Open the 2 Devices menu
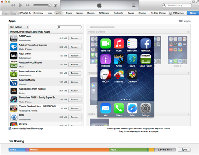The height and width of the screenshot is (155, 199). point(177,13)
